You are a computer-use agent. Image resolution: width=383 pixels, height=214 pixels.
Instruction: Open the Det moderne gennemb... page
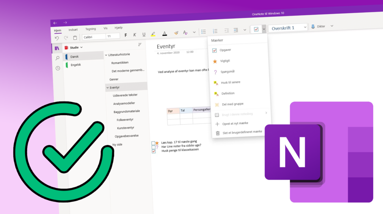[128, 71]
